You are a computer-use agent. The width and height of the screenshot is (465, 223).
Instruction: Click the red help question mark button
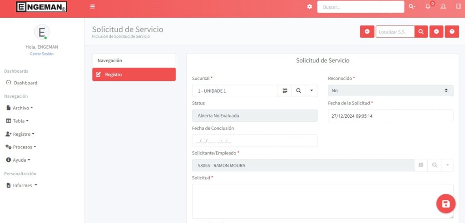[452, 32]
